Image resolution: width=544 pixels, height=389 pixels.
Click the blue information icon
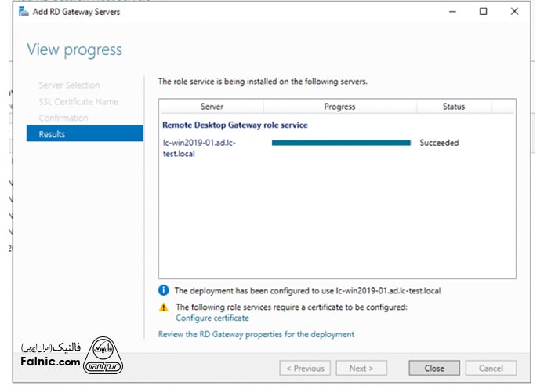(x=164, y=290)
